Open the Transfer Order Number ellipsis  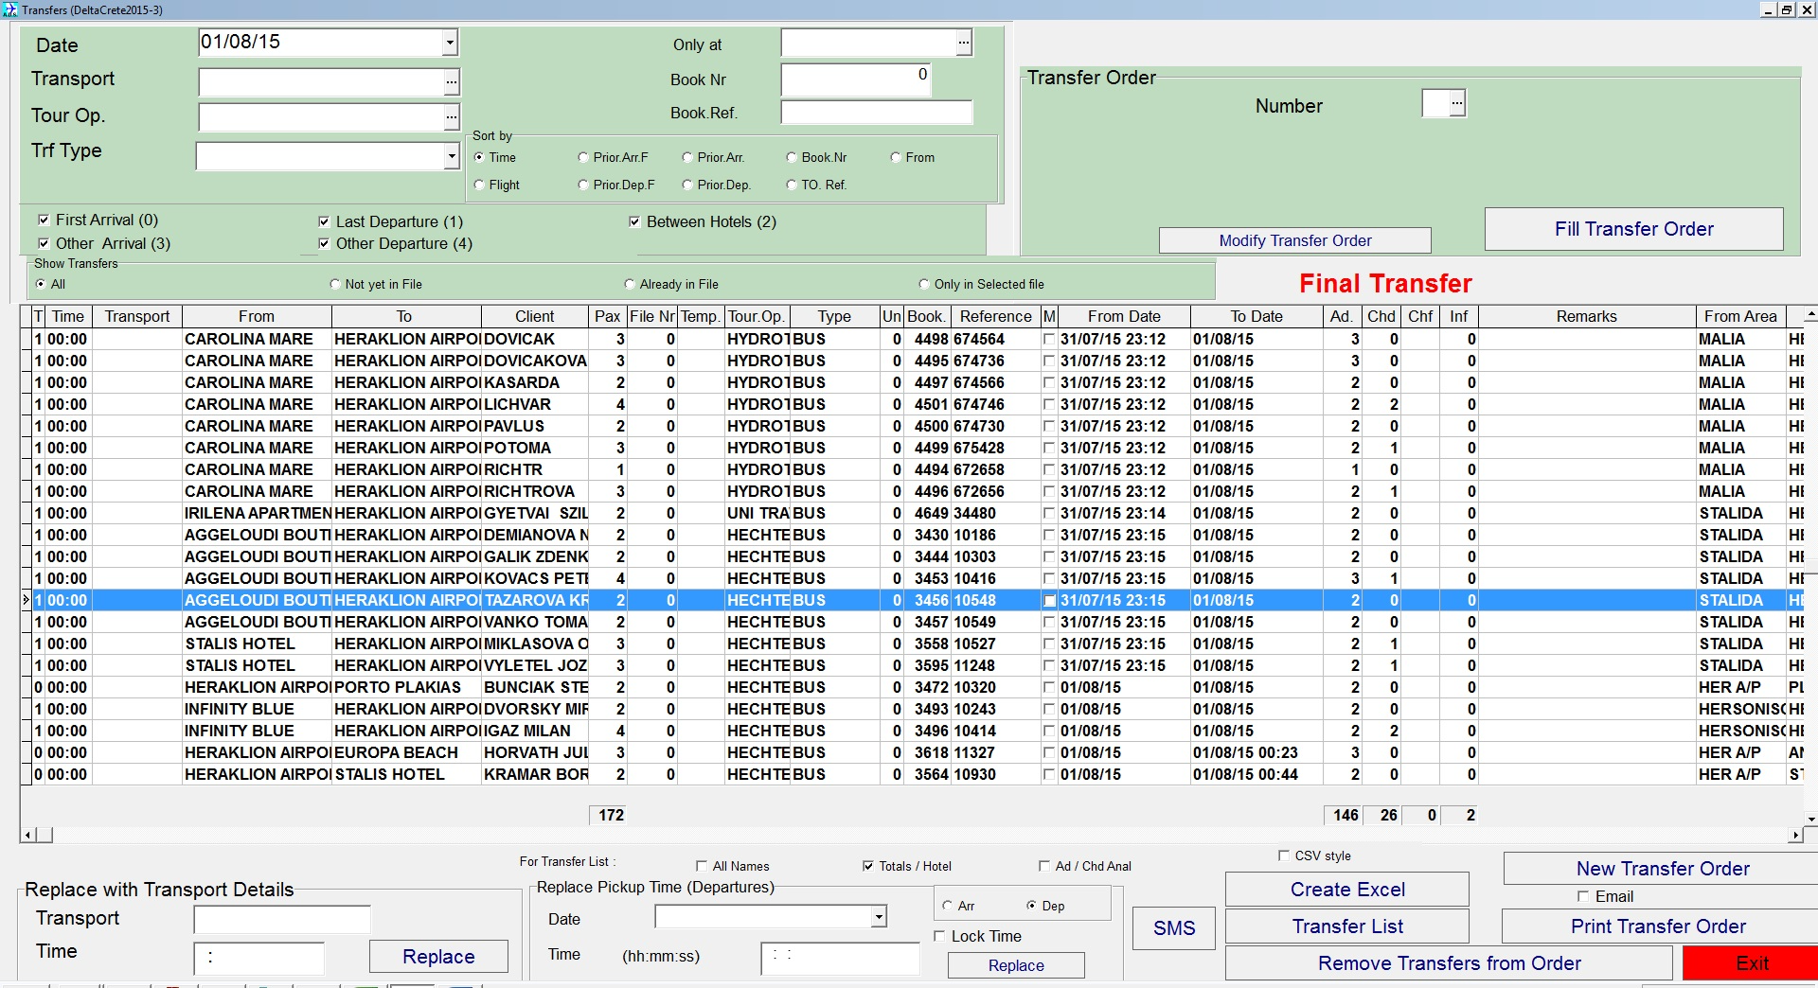click(x=1455, y=103)
